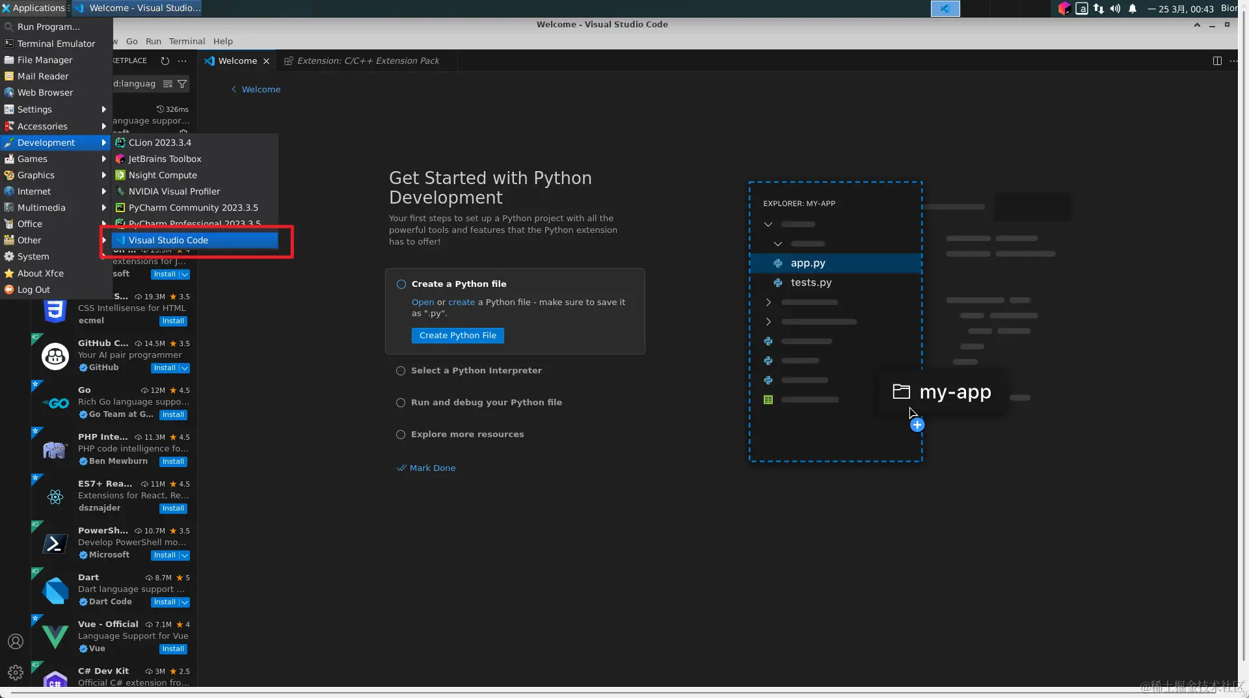Select the C# Dev Kit extension icon
1249x698 pixels.
[55, 680]
